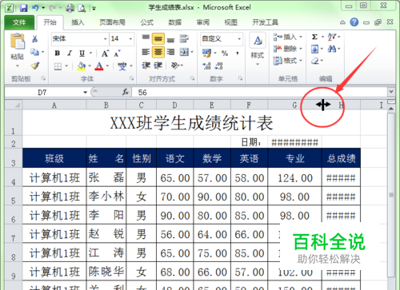Click the increase indent icon

158,66
